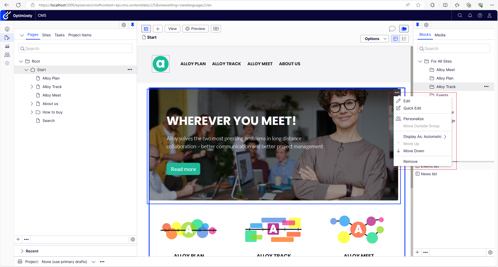Expand the Alloy Track page node
Image resolution: width=498 pixels, height=267 pixels.
pos(32,87)
